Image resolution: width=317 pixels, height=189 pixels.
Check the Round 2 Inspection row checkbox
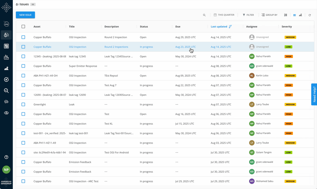click(x=23, y=37)
